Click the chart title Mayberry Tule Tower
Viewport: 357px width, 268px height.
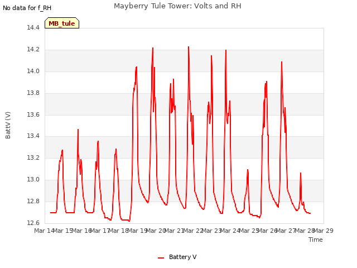[x=177, y=6]
